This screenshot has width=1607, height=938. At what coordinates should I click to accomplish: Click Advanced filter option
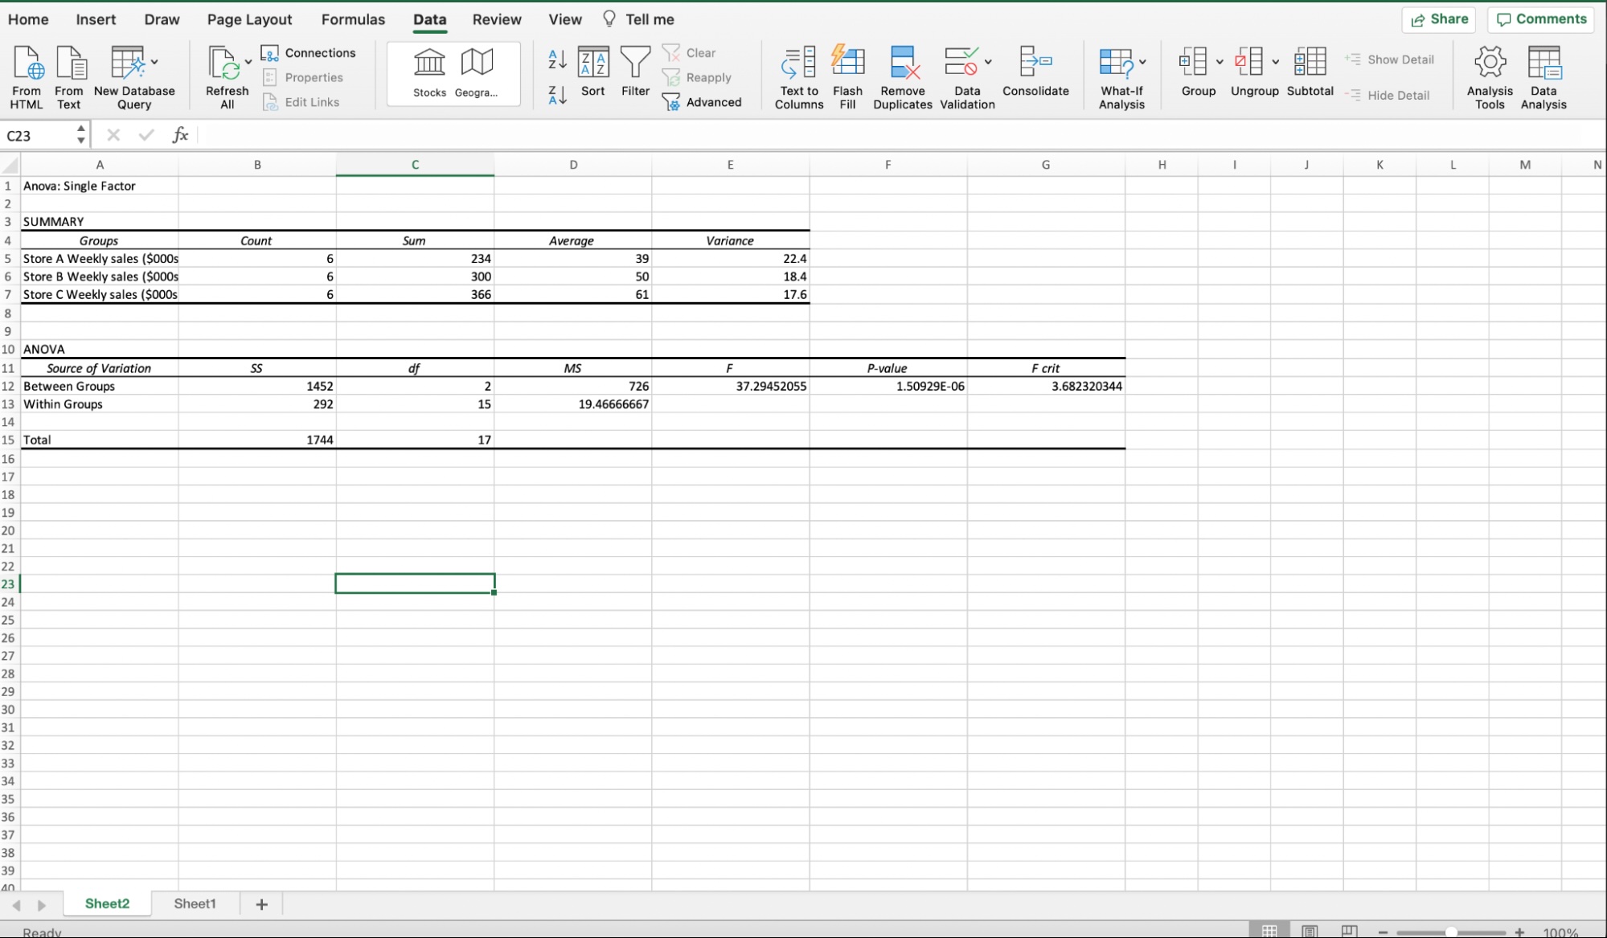click(702, 102)
